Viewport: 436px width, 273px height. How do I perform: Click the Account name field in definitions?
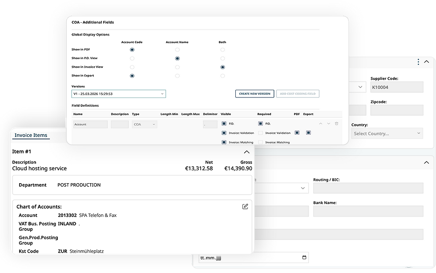click(90, 124)
